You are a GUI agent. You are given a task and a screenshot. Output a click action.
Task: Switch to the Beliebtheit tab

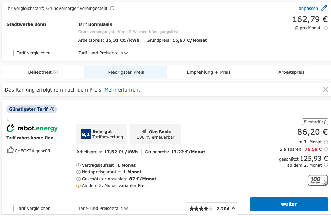click(43, 72)
